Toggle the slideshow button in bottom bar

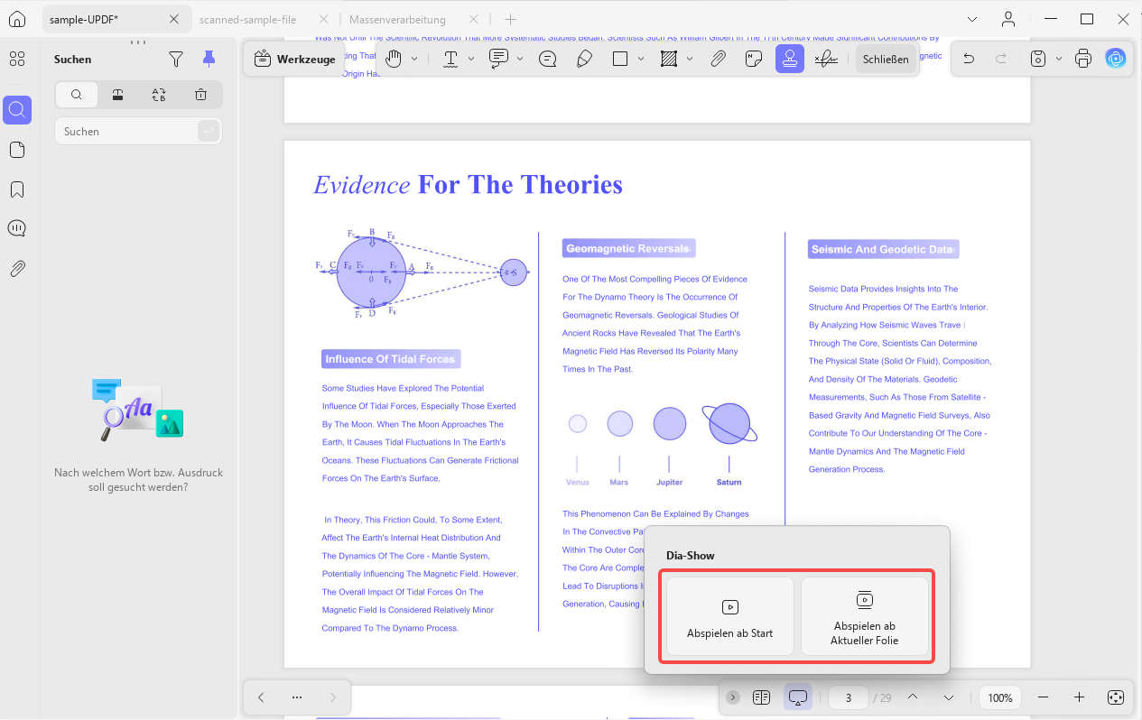(797, 697)
